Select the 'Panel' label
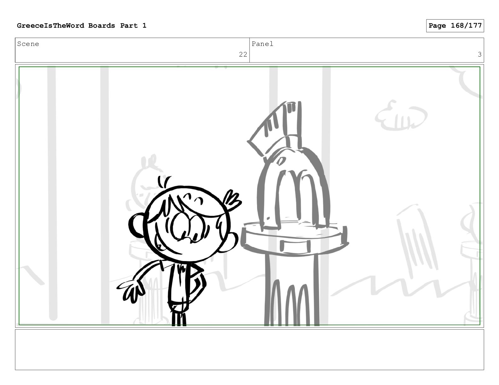499x385 pixels. [262, 44]
